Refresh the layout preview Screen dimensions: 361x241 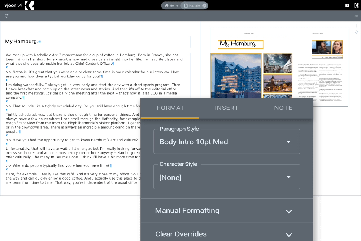coord(356,32)
